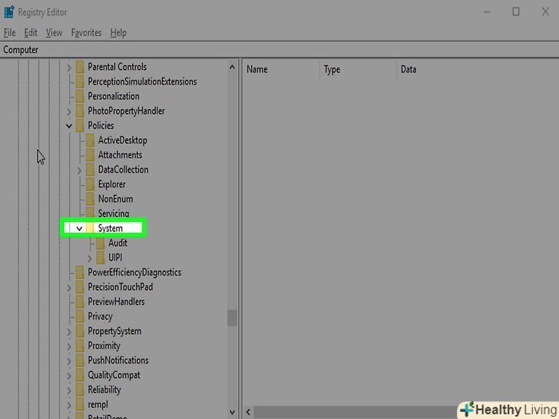Select the Audit key label

pos(117,243)
